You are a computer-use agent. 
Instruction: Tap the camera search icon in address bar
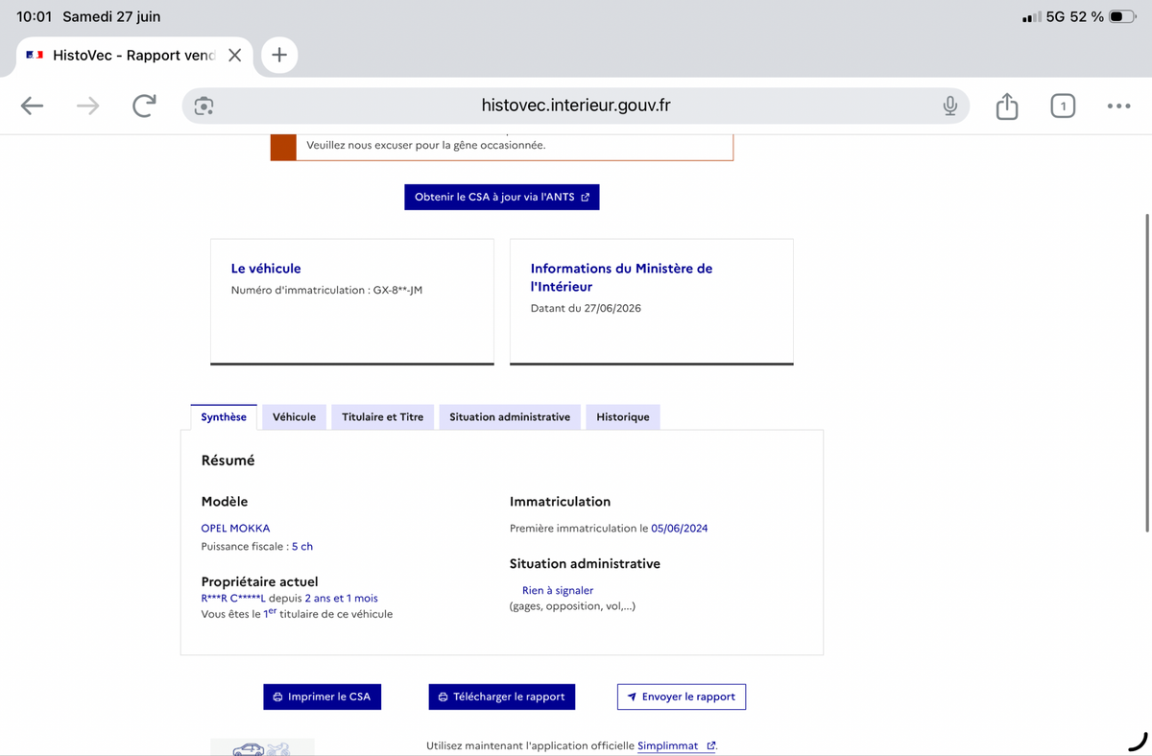(203, 106)
